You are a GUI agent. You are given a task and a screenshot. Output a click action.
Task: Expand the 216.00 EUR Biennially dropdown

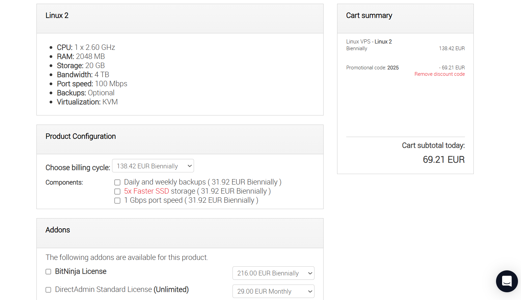point(273,273)
